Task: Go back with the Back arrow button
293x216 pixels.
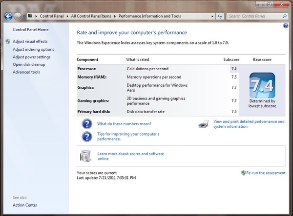Action: [x=8, y=16]
